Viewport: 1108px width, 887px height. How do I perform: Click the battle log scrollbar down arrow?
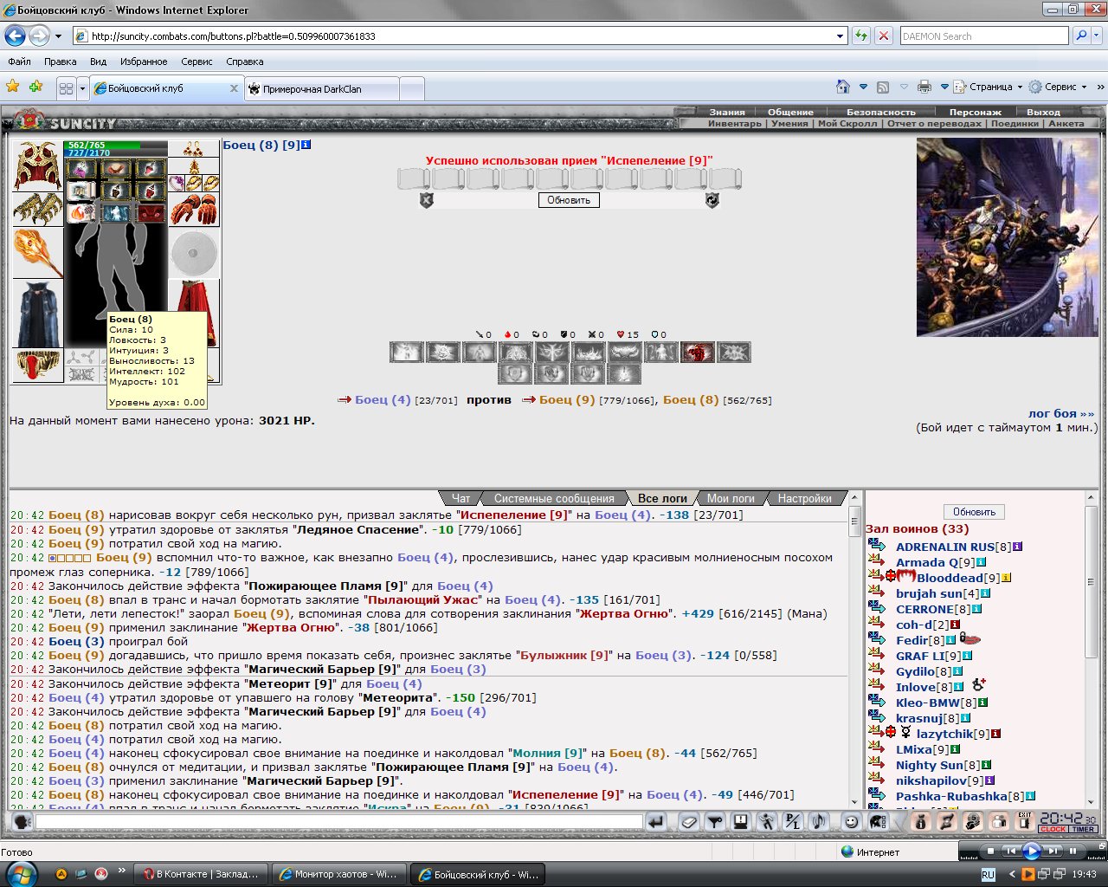pos(855,801)
